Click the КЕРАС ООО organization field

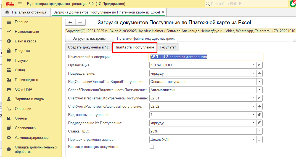[200, 65]
